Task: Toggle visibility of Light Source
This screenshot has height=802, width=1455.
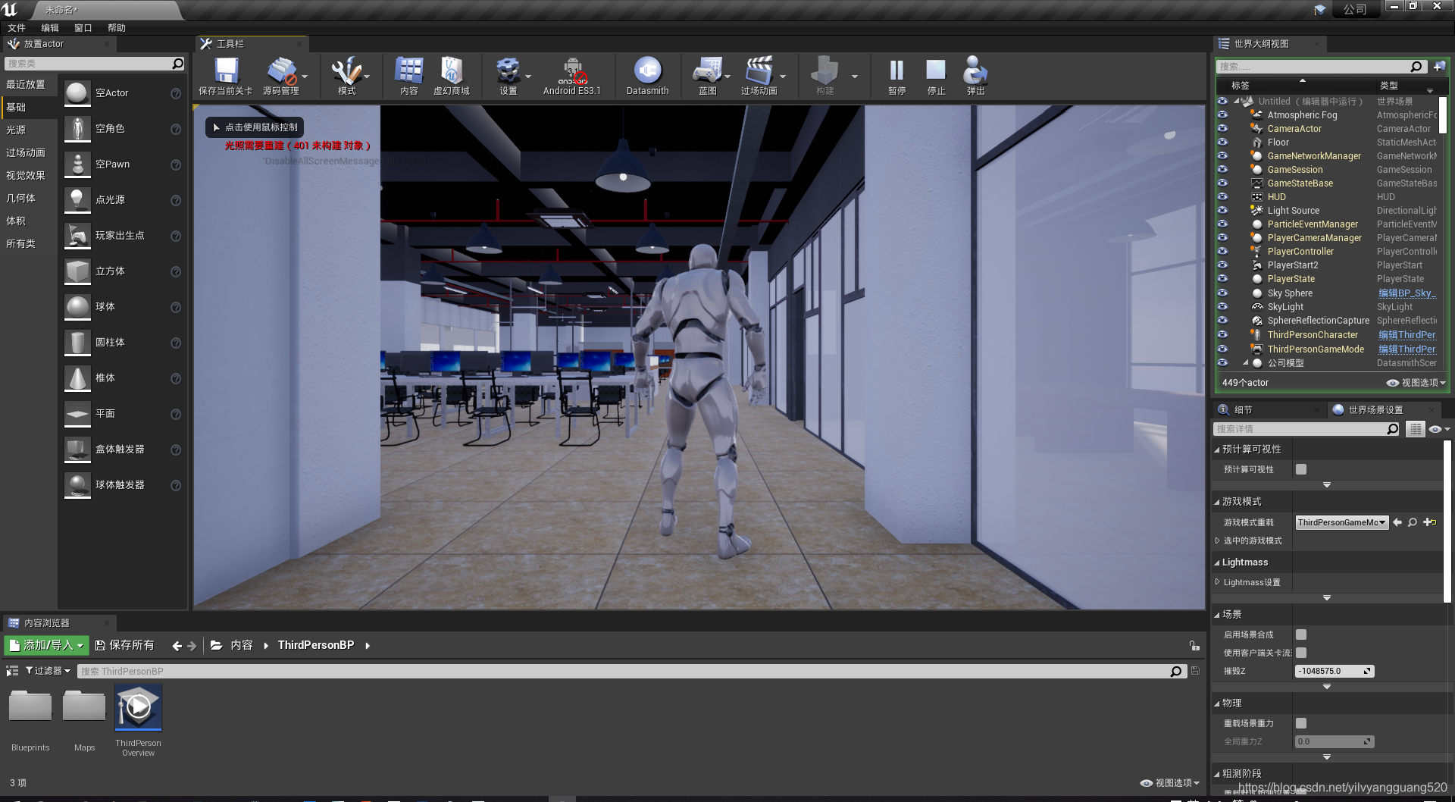Action: [1222, 211]
